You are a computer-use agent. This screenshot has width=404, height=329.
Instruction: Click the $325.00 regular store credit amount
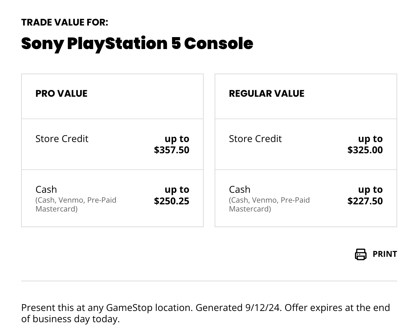[365, 150]
